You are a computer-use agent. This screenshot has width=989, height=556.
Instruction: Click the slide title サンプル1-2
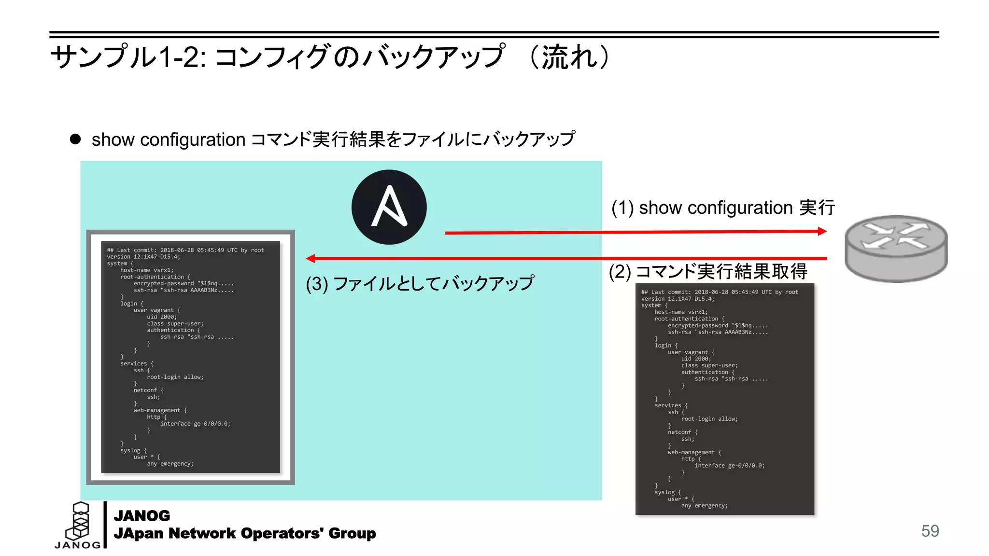332,57
